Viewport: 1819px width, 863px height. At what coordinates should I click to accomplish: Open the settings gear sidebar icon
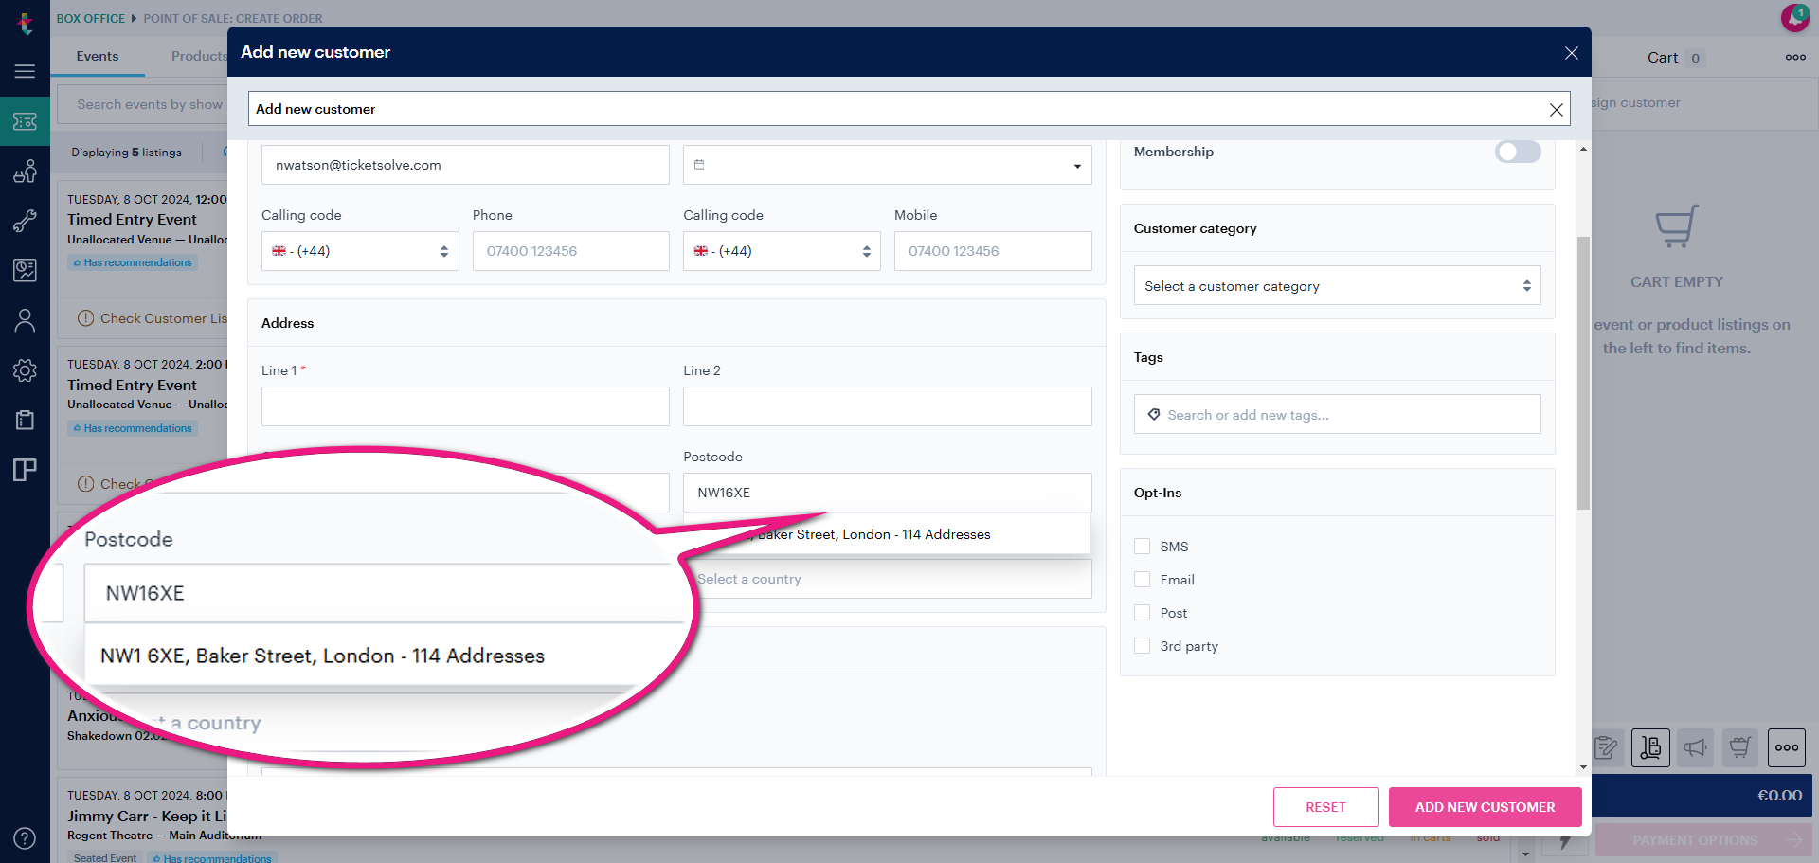[25, 370]
